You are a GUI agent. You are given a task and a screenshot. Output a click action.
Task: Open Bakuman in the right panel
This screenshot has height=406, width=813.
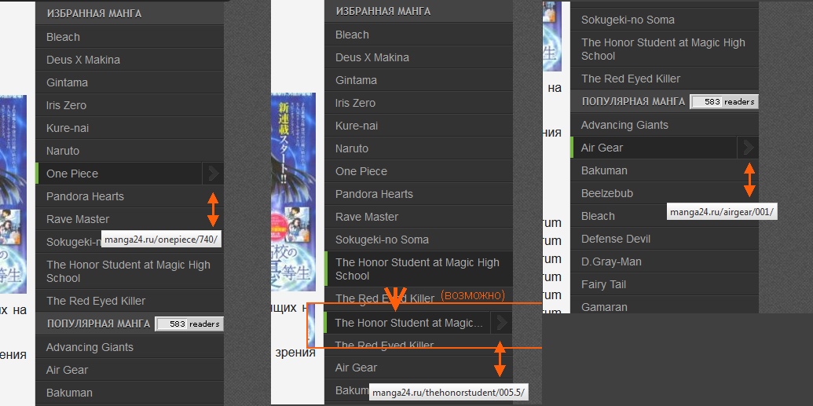(665, 170)
